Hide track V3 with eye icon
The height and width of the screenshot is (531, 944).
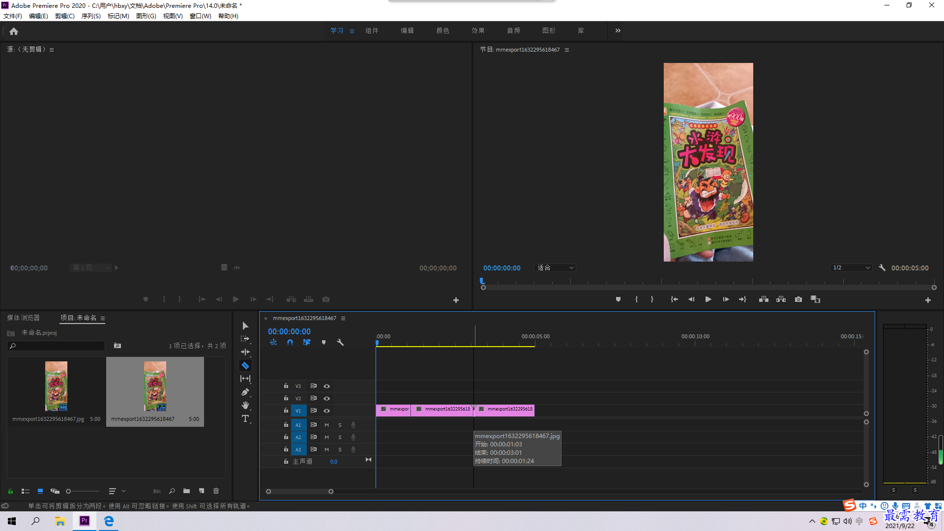coord(326,386)
